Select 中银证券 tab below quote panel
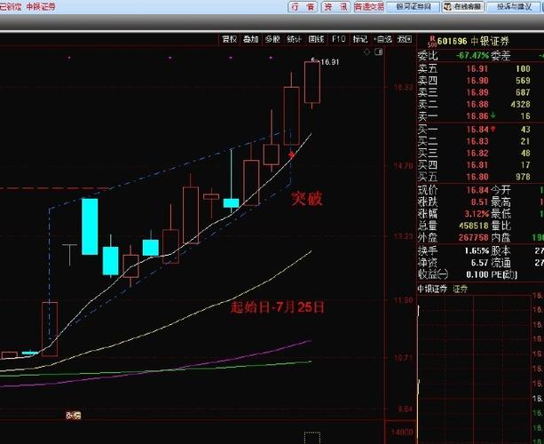This screenshot has height=444, width=544. pos(433,290)
